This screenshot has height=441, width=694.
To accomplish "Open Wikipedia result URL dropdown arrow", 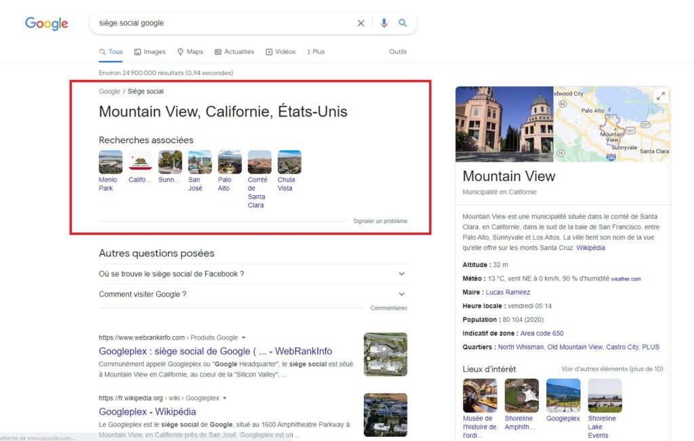I will click(224, 398).
